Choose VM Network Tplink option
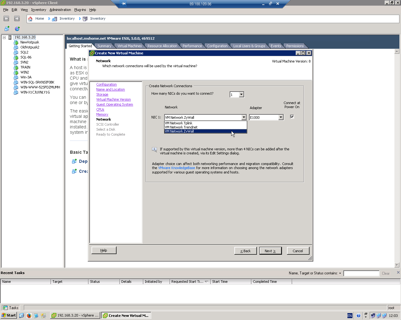 tap(206, 123)
